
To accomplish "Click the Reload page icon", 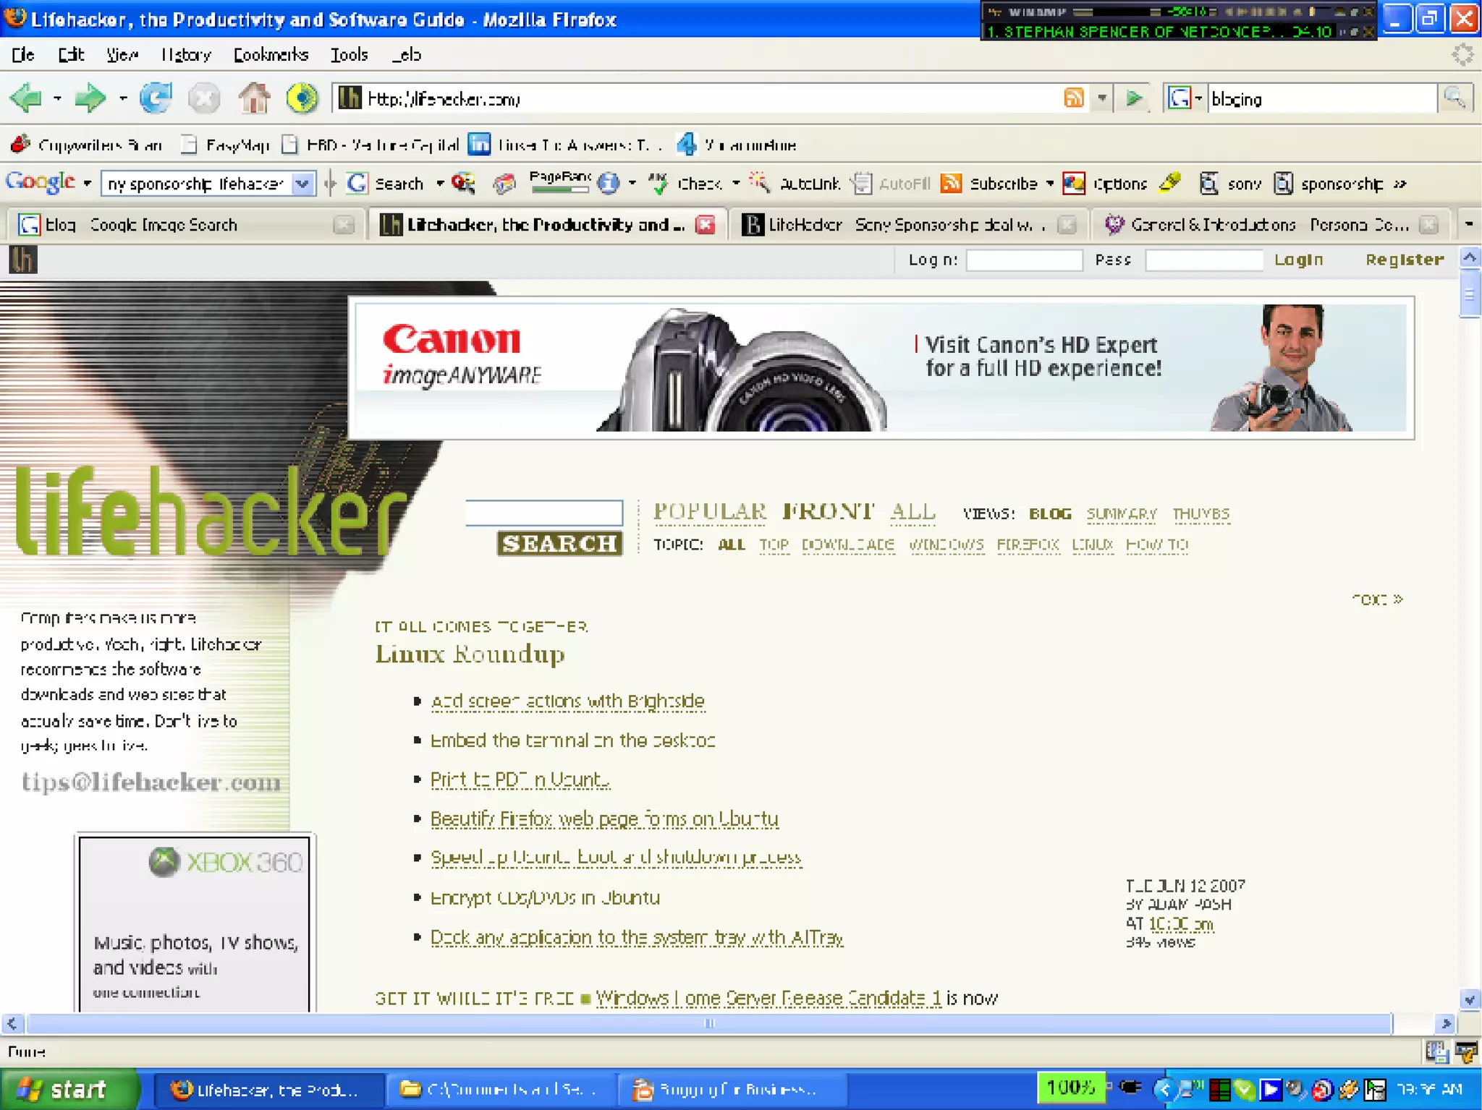I will tap(155, 98).
